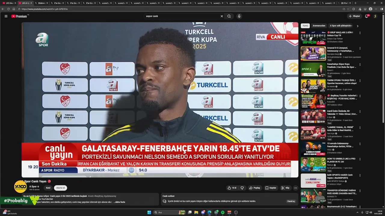Open File Explorer from the taskbar

coord(196,212)
